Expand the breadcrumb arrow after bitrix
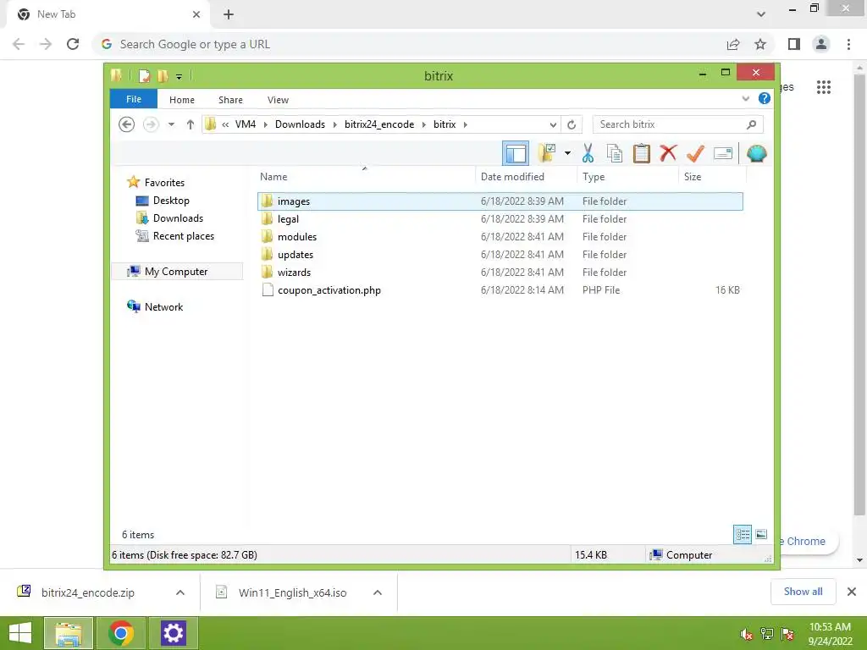 pos(466,124)
